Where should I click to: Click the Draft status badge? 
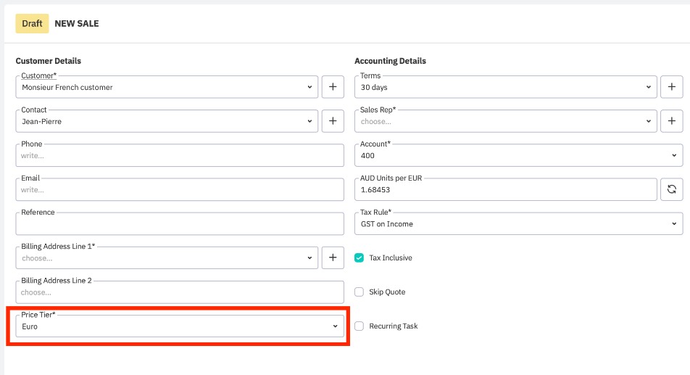click(32, 23)
